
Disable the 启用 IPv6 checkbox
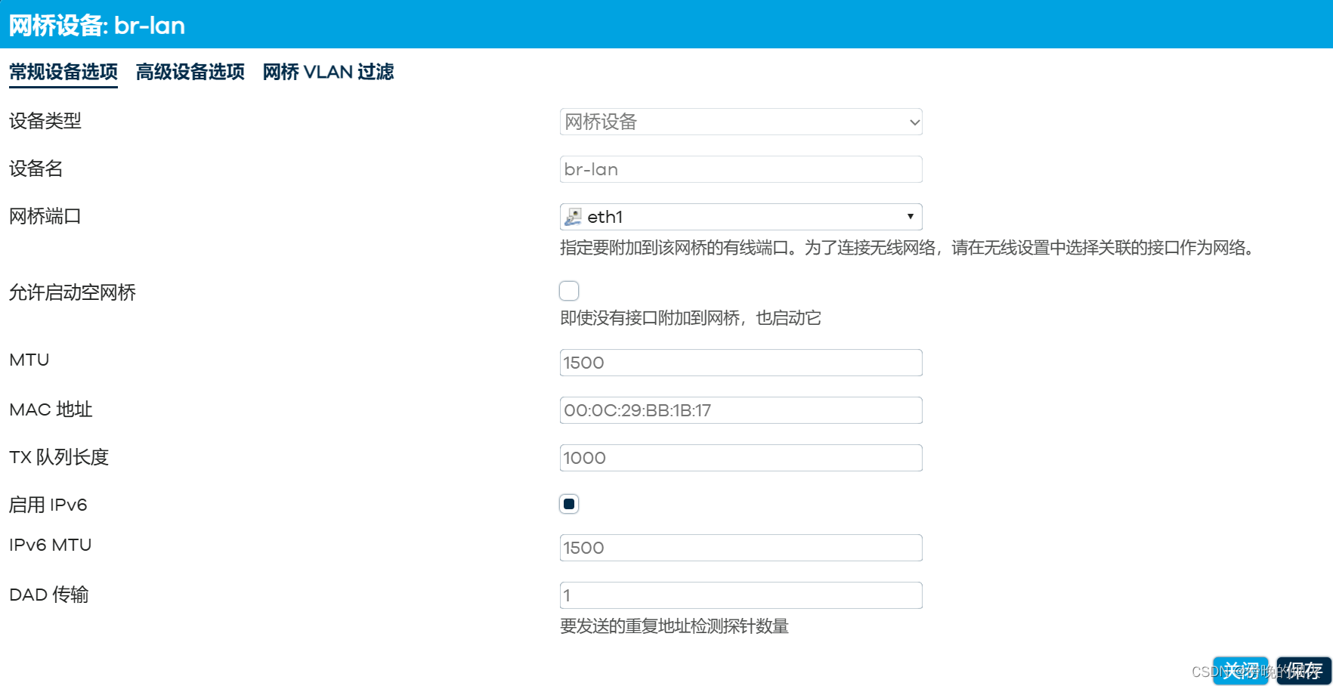click(569, 503)
